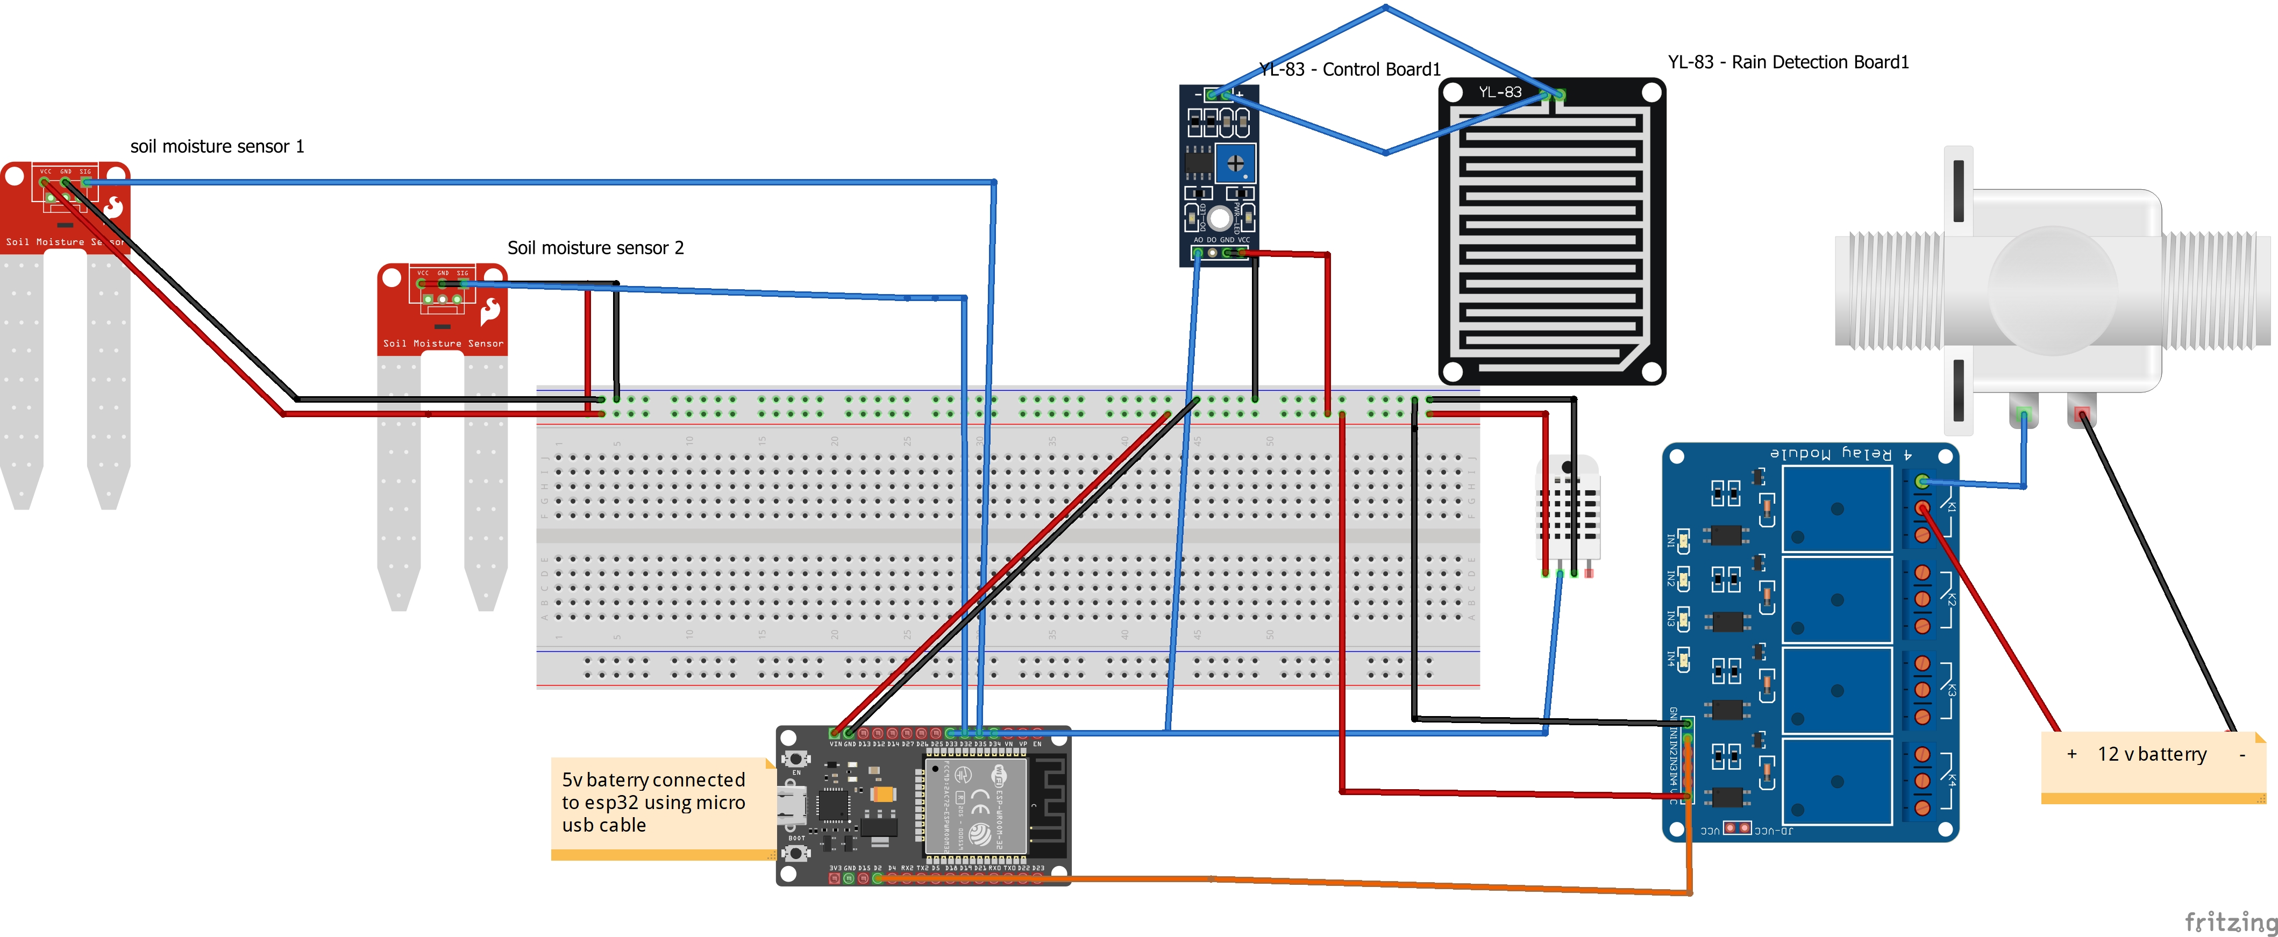Click the SIG pin of soil moisture sensor 1
Viewport: 2278px width, 937px height.
click(86, 182)
